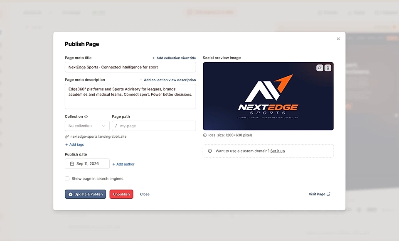Viewport: 399px width, 241px height.
Task: Click the Page path input field
Action: click(x=154, y=126)
